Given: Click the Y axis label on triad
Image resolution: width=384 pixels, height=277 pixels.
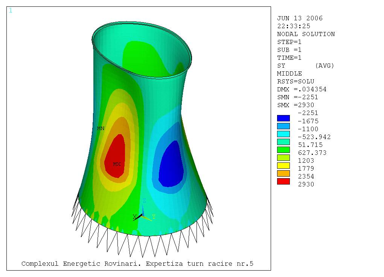Looking at the screenshot, I should (x=154, y=217).
